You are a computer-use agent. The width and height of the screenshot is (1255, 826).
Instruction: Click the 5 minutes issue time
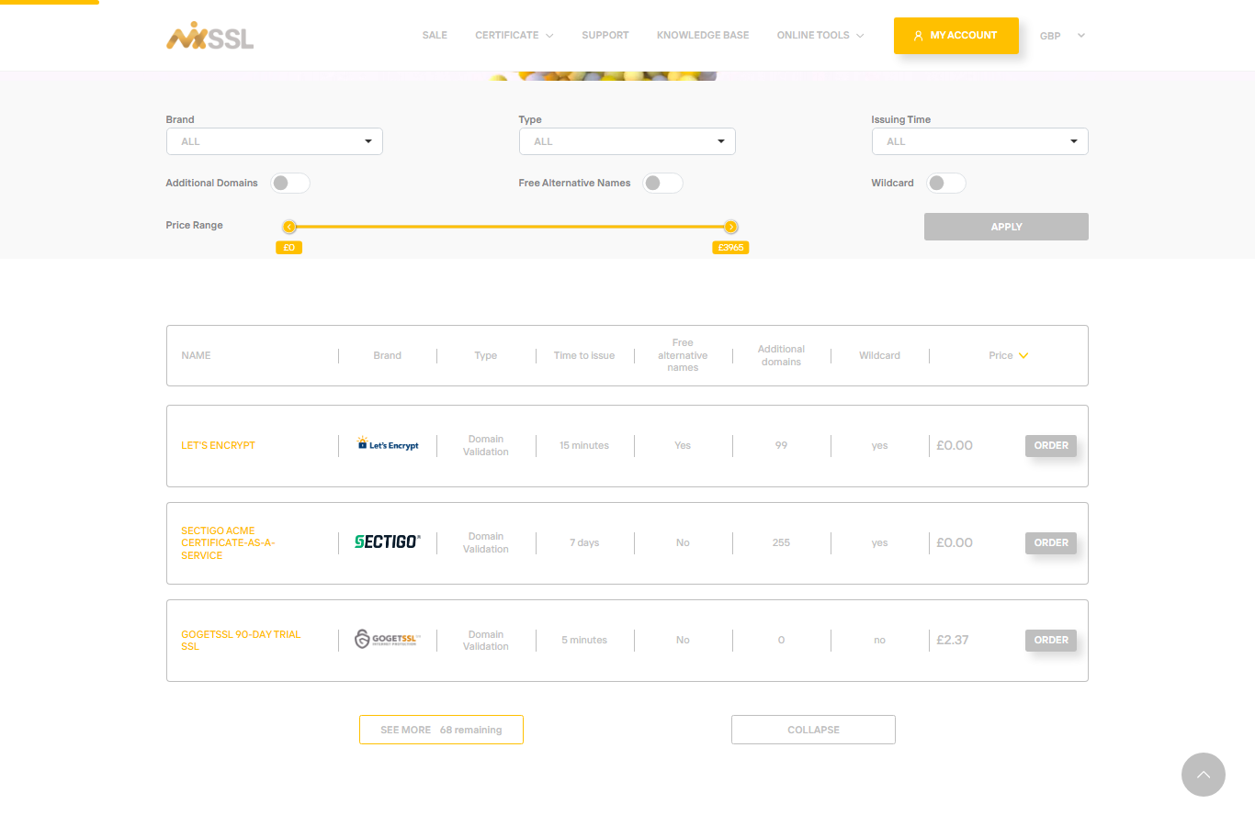tap(584, 641)
